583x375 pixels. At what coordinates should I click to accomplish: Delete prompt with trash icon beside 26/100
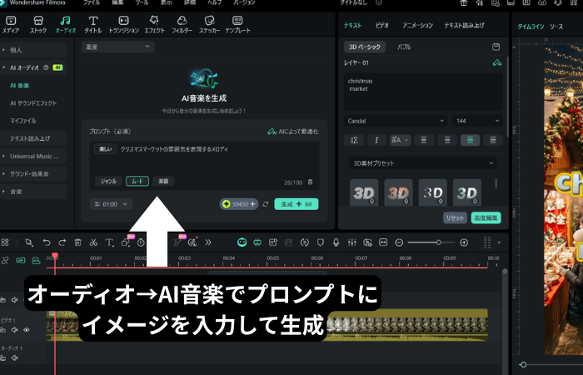tap(310, 182)
